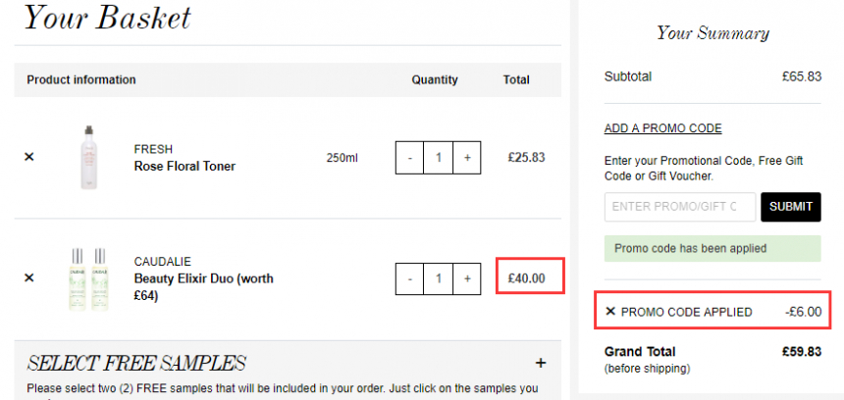This screenshot has height=400, width=844.
Task: Remove Caudalie Beauty Elixir Duo from basket
Action: click(x=29, y=278)
